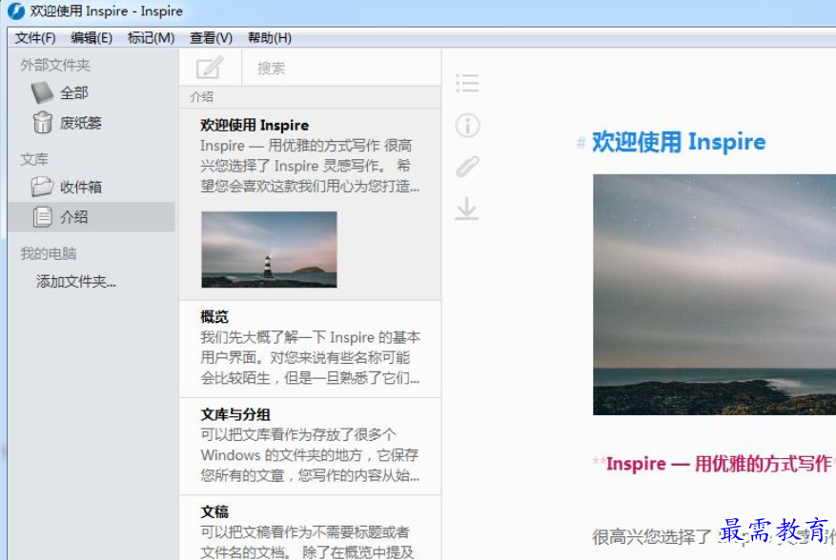Open the 文稿 sheet in list
This screenshot has width=836, height=560.
(311, 528)
